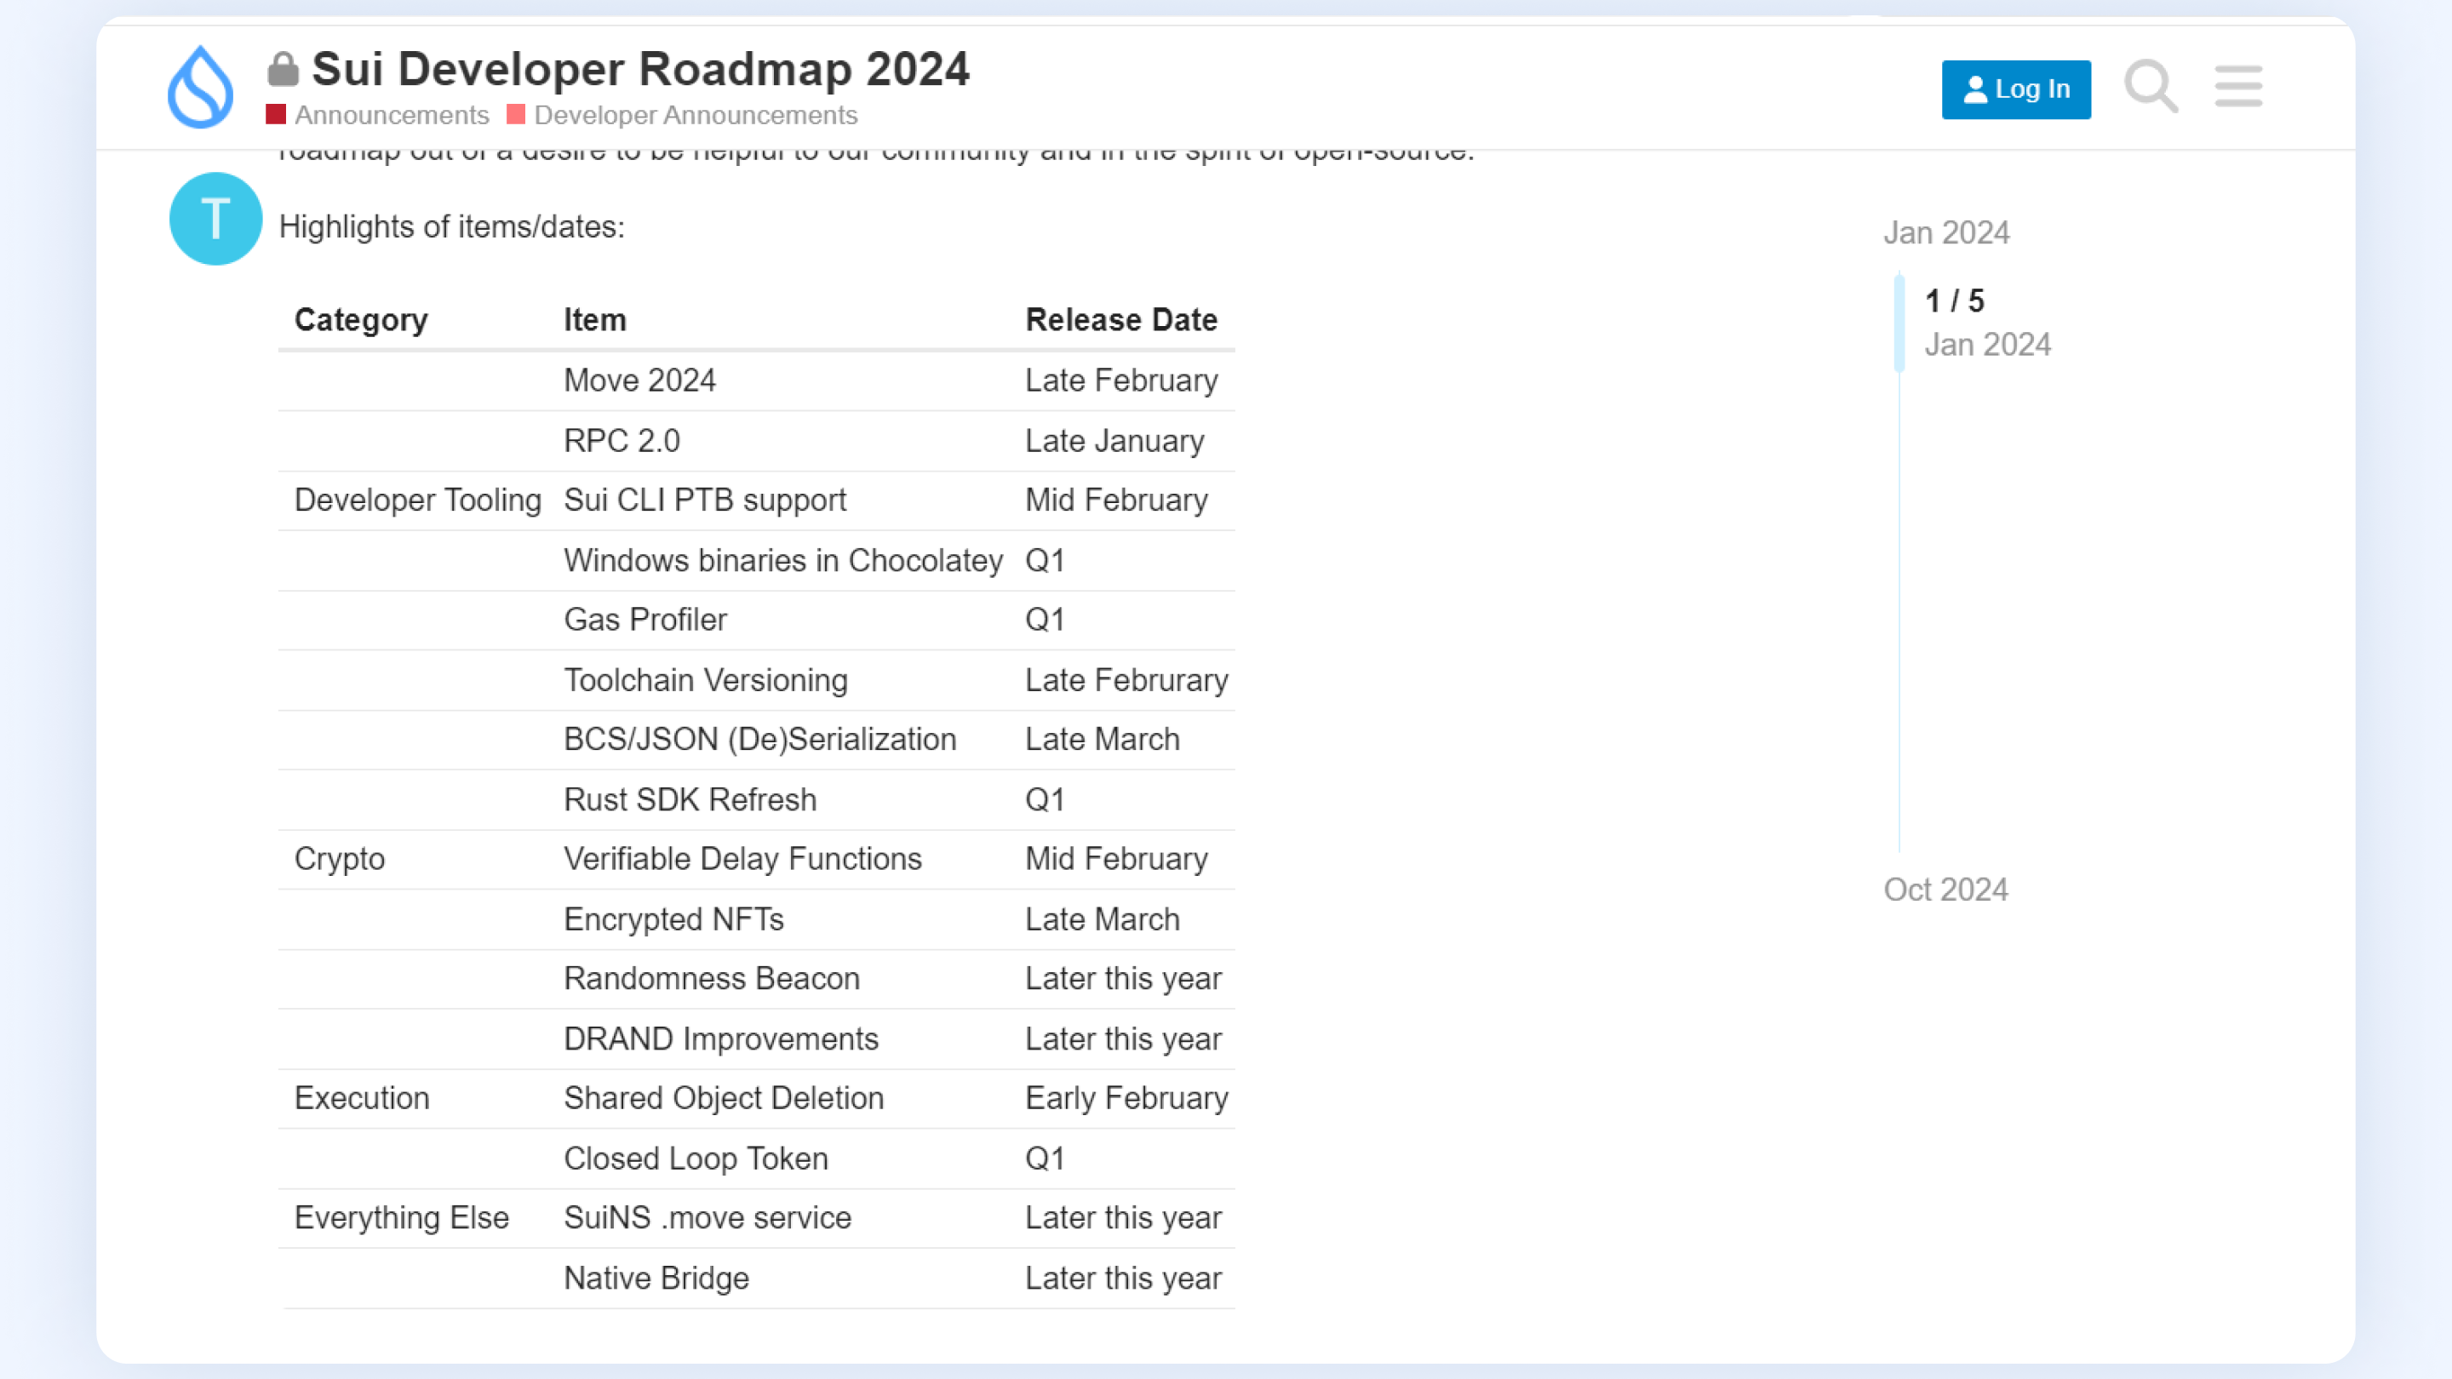The height and width of the screenshot is (1379, 2452).
Task: Click the 1 / 5 post counter
Action: click(1954, 300)
